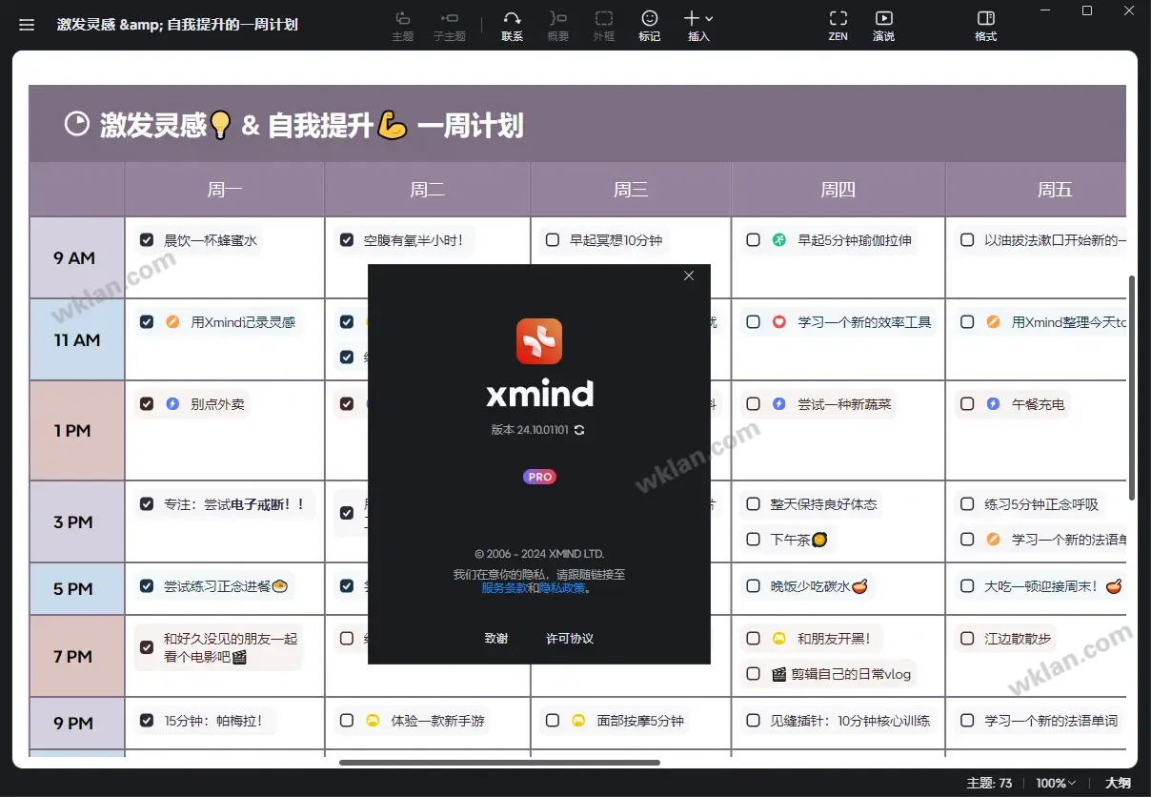This screenshot has height=797, width=1151.
Task: Click the topic count 主题: 73
Action: (989, 783)
